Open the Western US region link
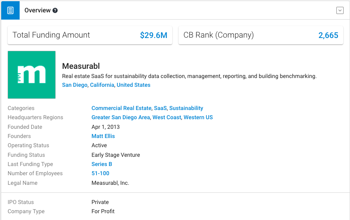Viewport: 350px width, 220px height. pos(198,117)
